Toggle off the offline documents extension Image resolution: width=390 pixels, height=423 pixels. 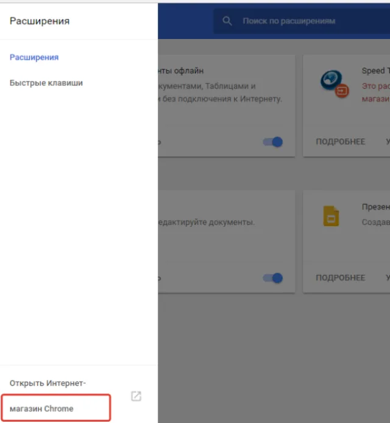click(x=272, y=141)
